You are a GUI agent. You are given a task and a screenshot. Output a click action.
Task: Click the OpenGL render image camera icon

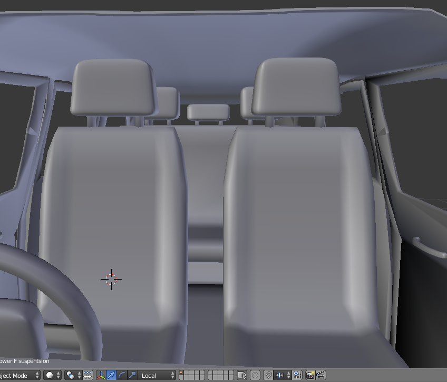[x=310, y=376]
